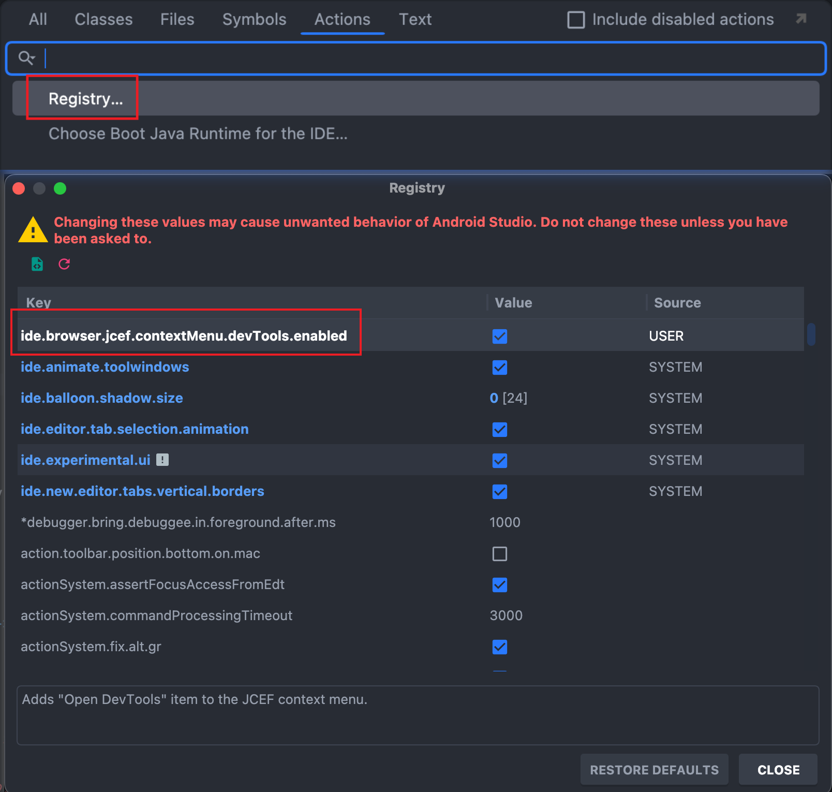Toggle ide.new.editor.tabs.vertical.borders checkbox
Screen dimensions: 832x792
tap(500, 492)
